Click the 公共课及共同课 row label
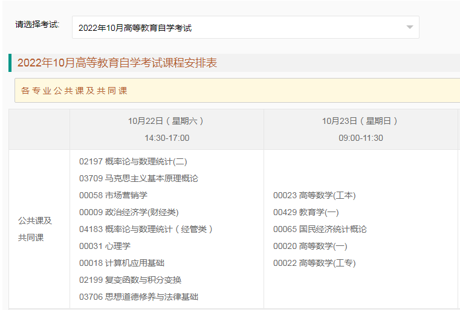The height and width of the screenshot is (310, 460). 35,229
